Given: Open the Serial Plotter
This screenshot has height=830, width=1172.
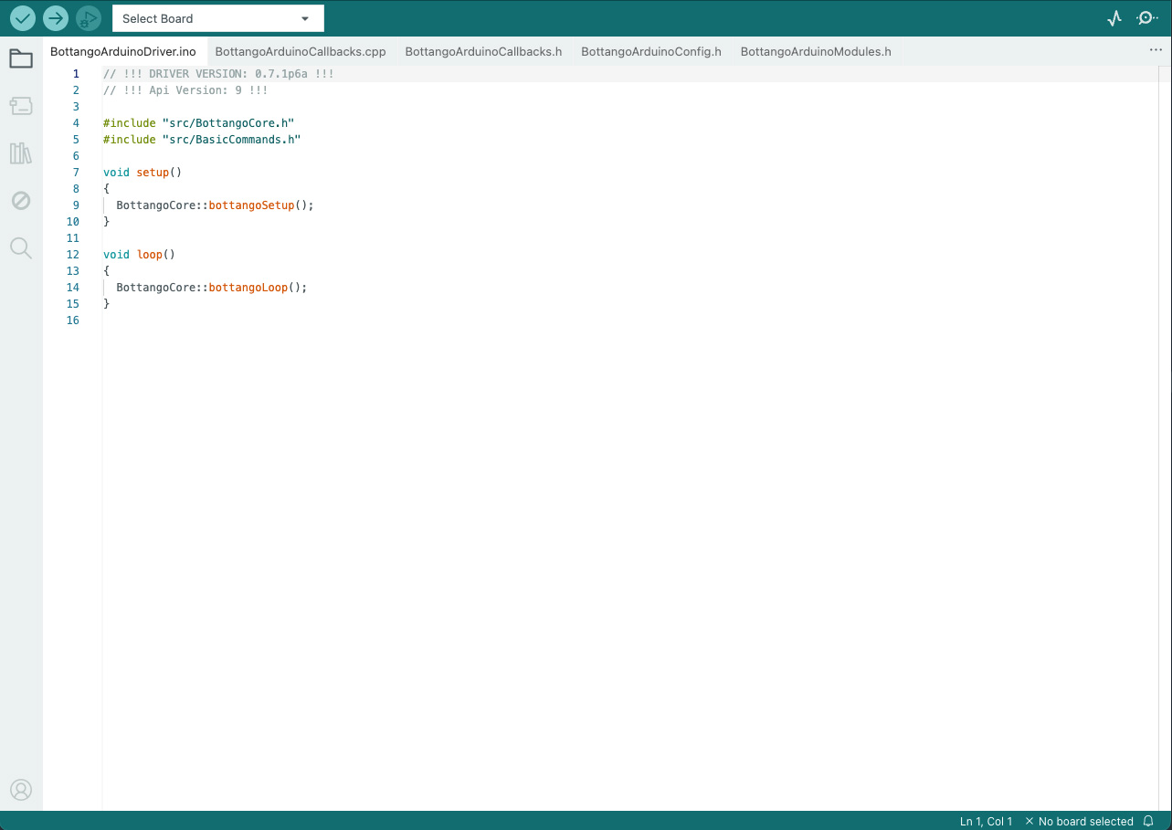Looking at the screenshot, I should (x=1114, y=17).
